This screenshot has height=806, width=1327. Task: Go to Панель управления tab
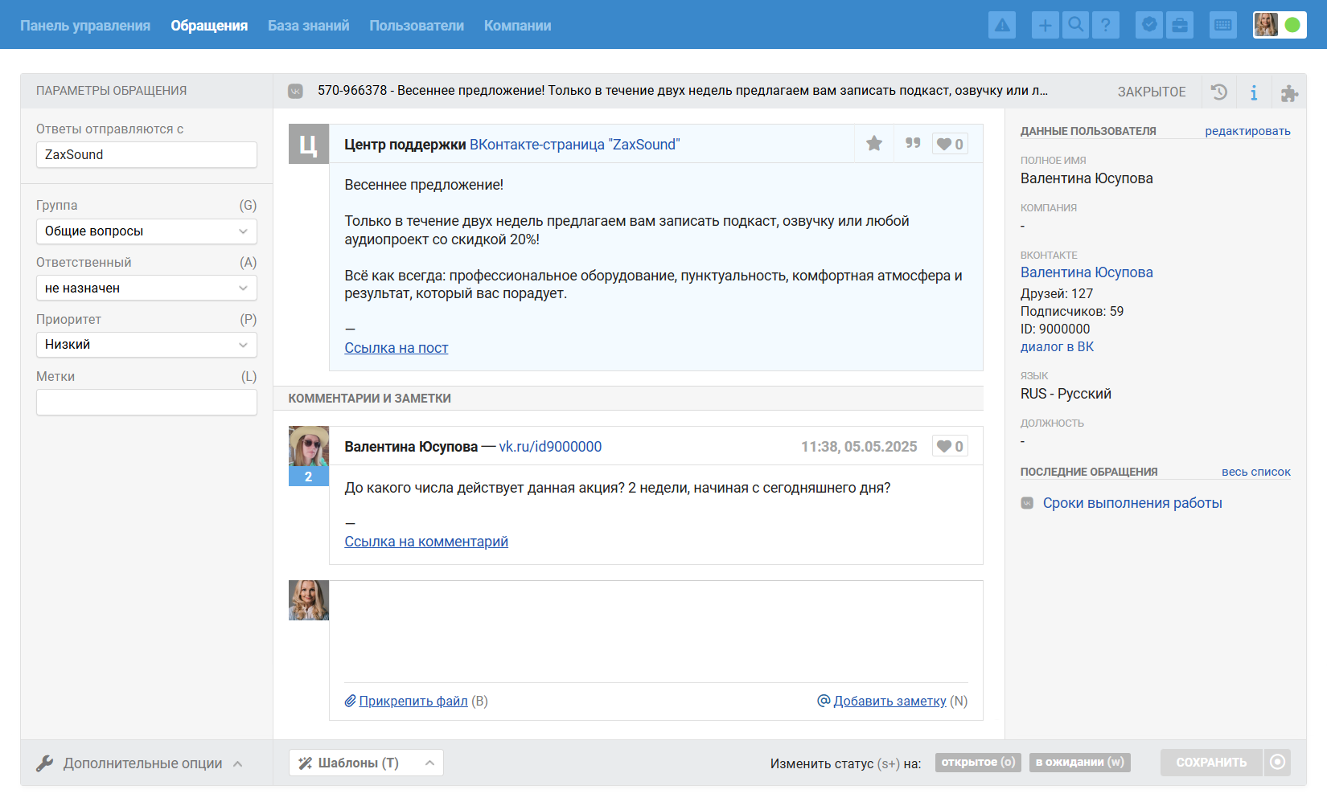click(x=85, y=26)
